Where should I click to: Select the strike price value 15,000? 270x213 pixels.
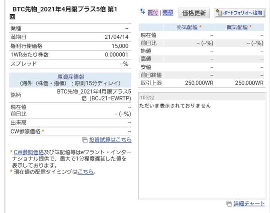pos(120,46)
